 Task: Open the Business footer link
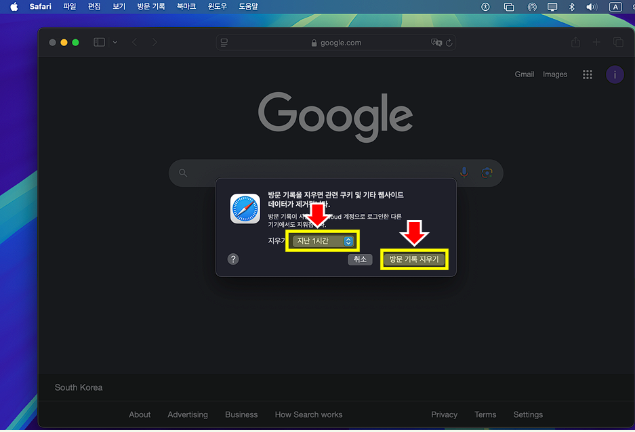pyautogui.click(x=241, y=414)
